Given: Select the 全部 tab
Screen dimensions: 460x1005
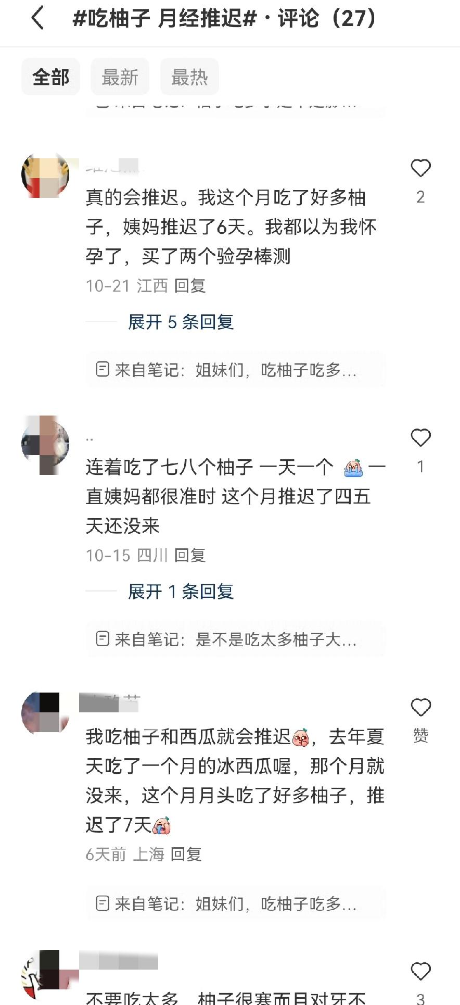Looking at the screenshot, I should tap(50, 77).
